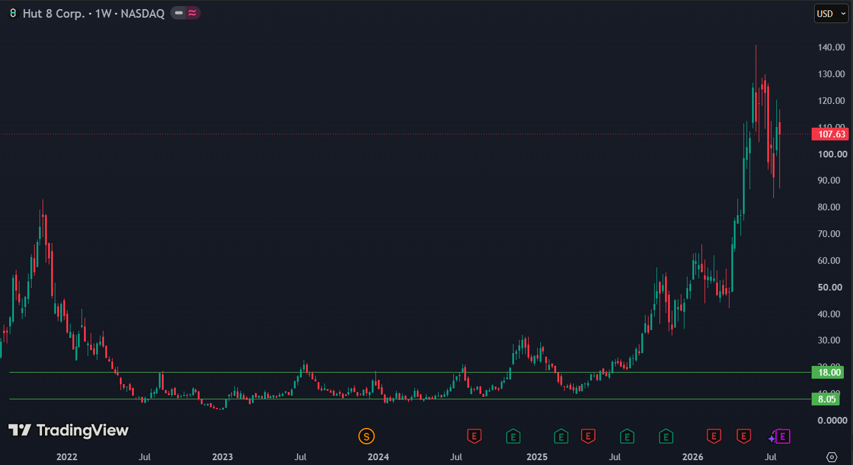853x465 pixels.
Task: Open green earnings marker just after Jul 2025
Action: [627, 436]
